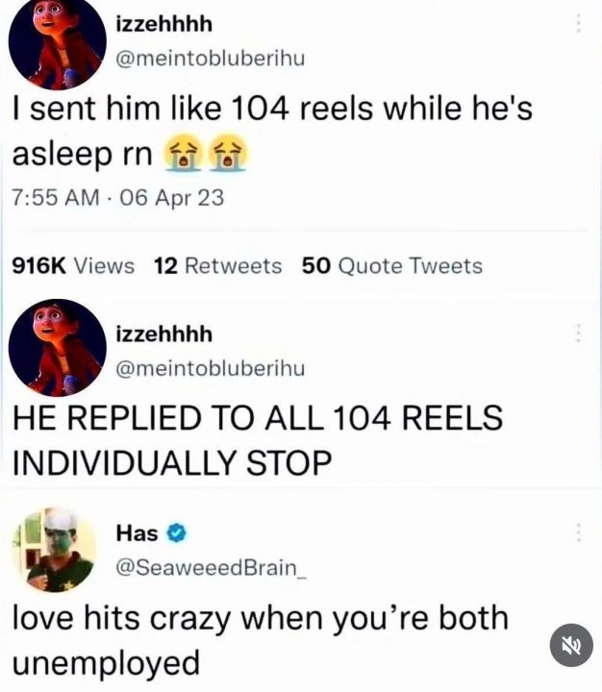
Task: Click izzehhhh name above HE REPLIED tweet
Action: pos(163,334)
